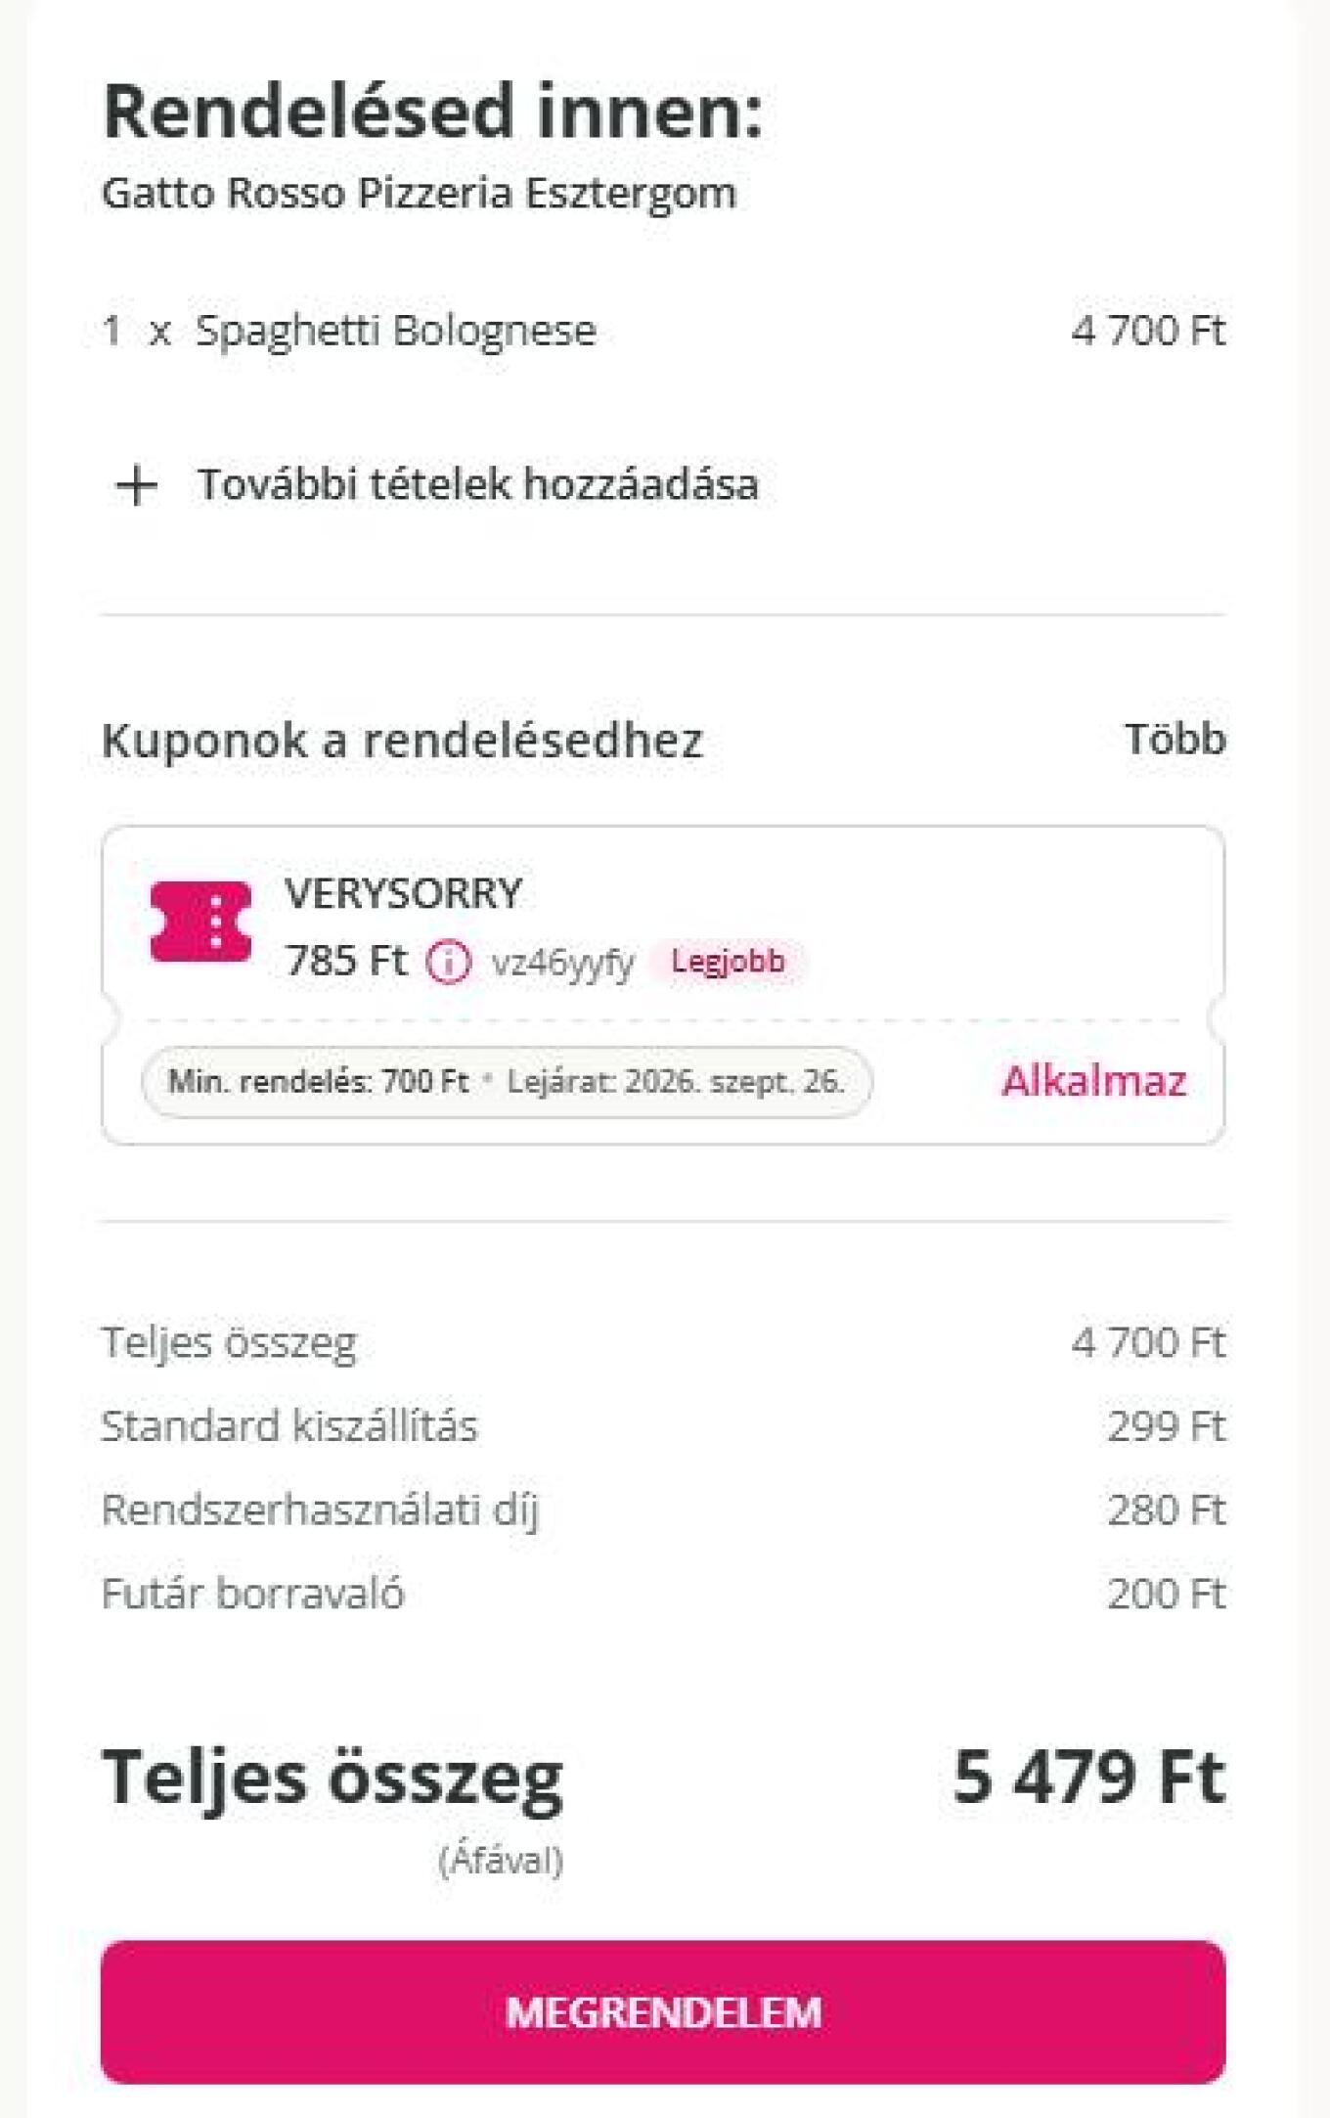Click the 4 700 Ft item price
1330x2118 pixels.
[x=1148, y=331]
